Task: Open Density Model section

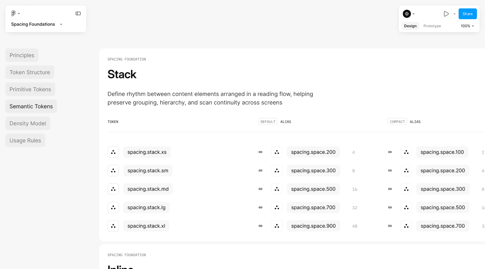Action: [28, 123]
